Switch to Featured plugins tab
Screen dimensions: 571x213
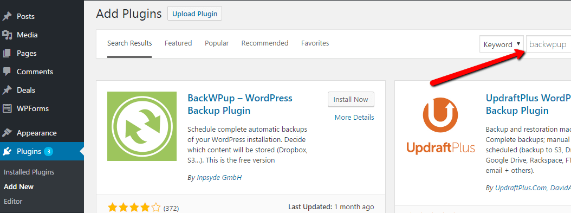178,43
